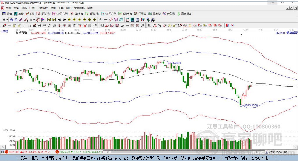Open the 9P四方形 tool
Screen dimensions: 298x161
(60, 14)
